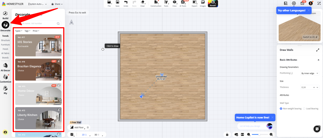
Task: Click the zoom slider handle
Action: point(259,134)
